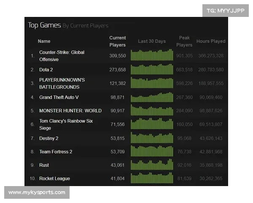This screenshot has width=253, height=203.
Task: Open Grand Theft Auto V link
Action: click(x=59, y=97)
